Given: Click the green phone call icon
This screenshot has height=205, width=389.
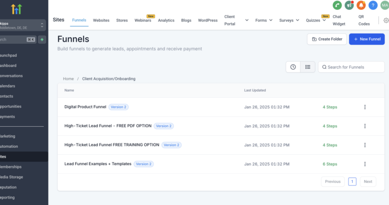Looking at the screenshot, I should coord(337,5).
